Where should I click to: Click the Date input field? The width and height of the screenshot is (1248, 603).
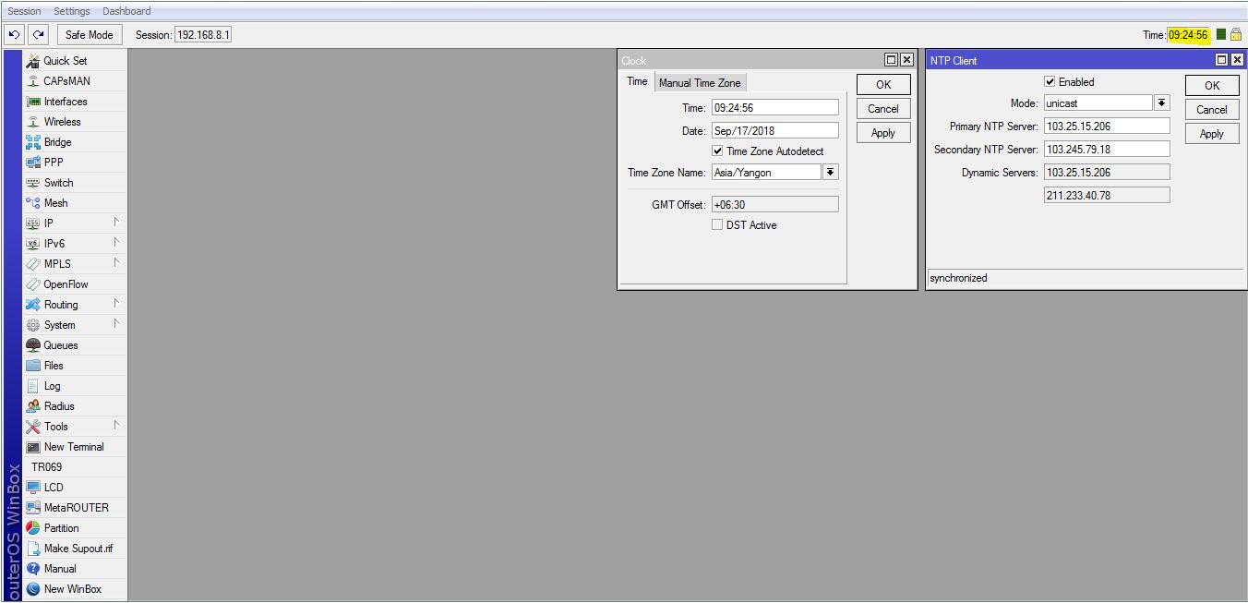tap(774, 131)
